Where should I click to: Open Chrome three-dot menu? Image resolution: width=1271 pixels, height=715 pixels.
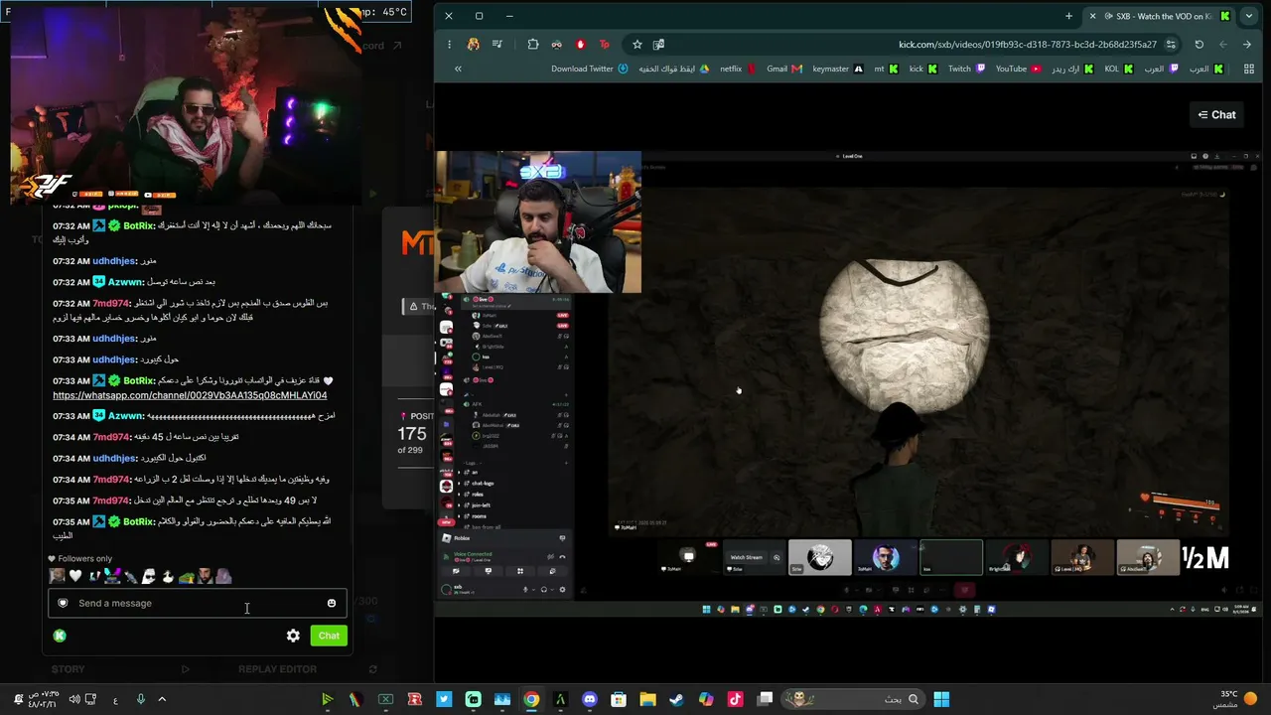coord(449,45)
